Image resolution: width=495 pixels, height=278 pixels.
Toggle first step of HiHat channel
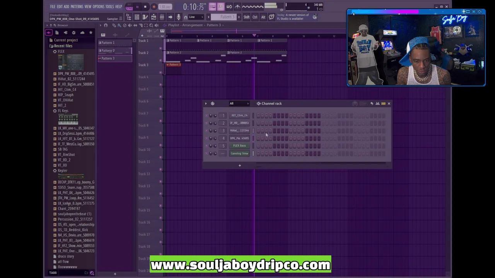258,131
